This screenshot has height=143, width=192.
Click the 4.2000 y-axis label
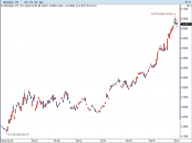pos(184,68)
